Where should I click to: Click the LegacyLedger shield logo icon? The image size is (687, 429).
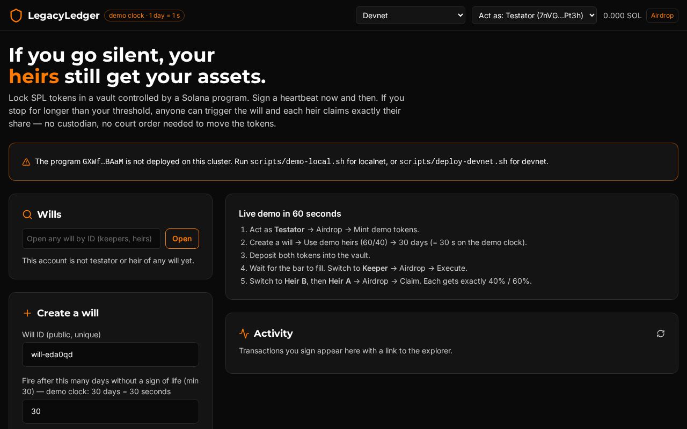[16, 16]
